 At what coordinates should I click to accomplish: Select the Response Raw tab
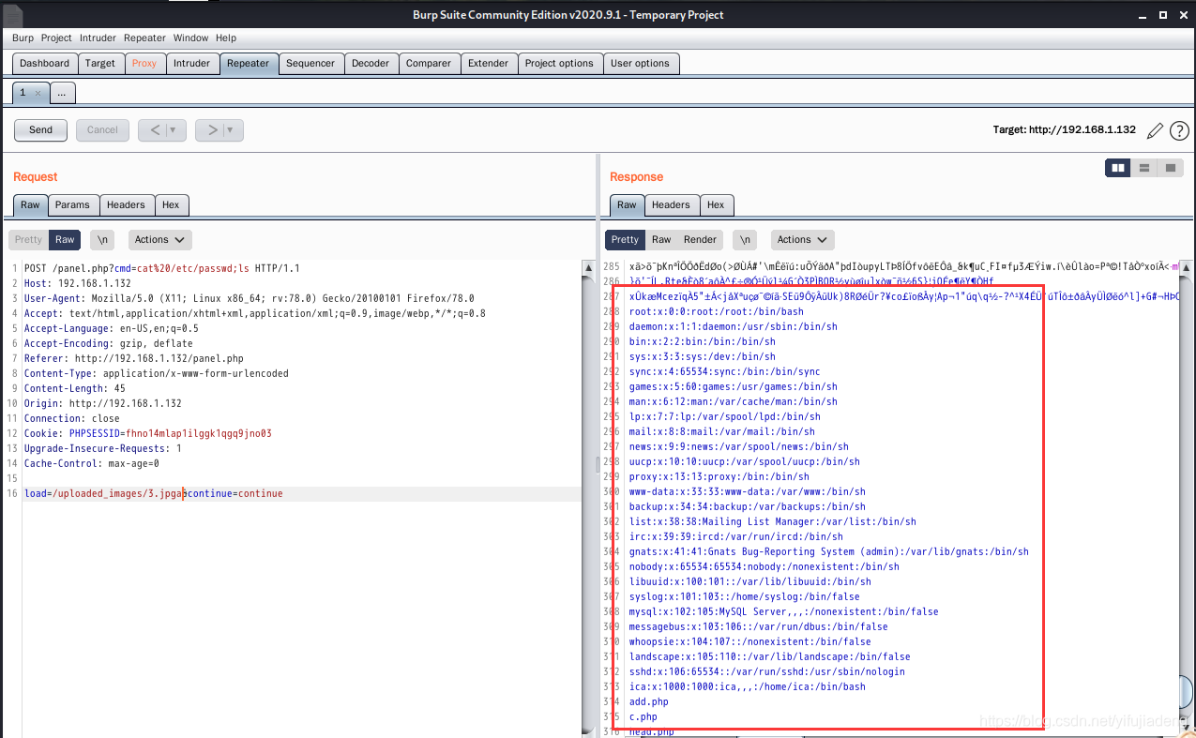point(628,204)
